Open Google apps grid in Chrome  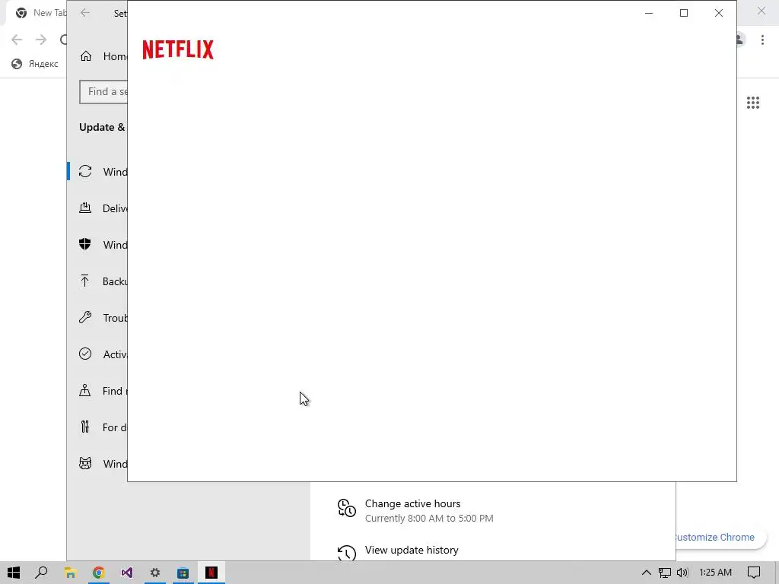pyautogui.click(x=753, y=103)
